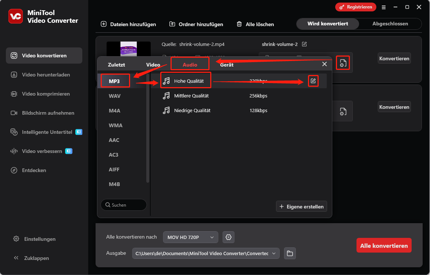The height and width of the screenshot is (275, 430).
Task: Open the Video komprimieren section
Action: pyautogui.click(x=44, y=94)
